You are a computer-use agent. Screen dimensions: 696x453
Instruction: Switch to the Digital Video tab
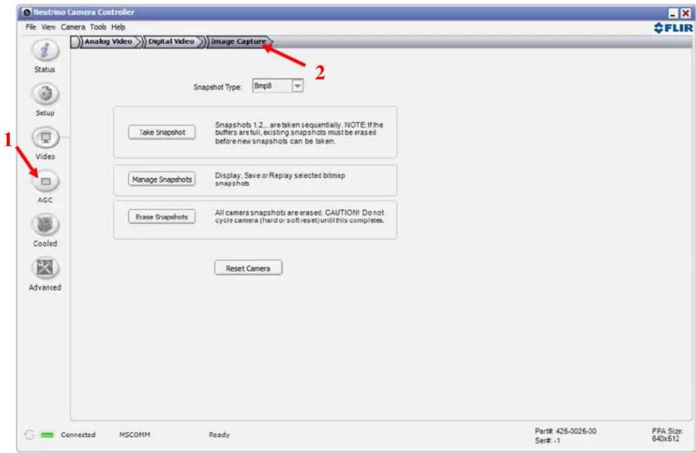point(171,42)
